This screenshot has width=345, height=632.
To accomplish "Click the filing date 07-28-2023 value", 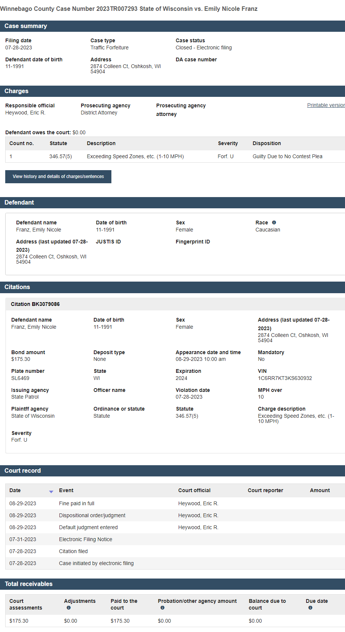I will (x=19, y=47).
